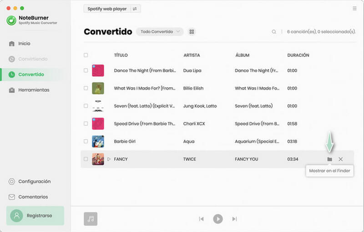Skip to next track in player
The width and height of the screenshot is (364, 232).
234,219
